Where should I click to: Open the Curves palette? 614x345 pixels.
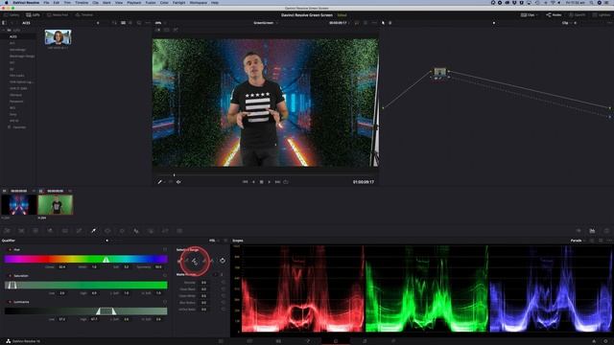(x=79, y=231)
